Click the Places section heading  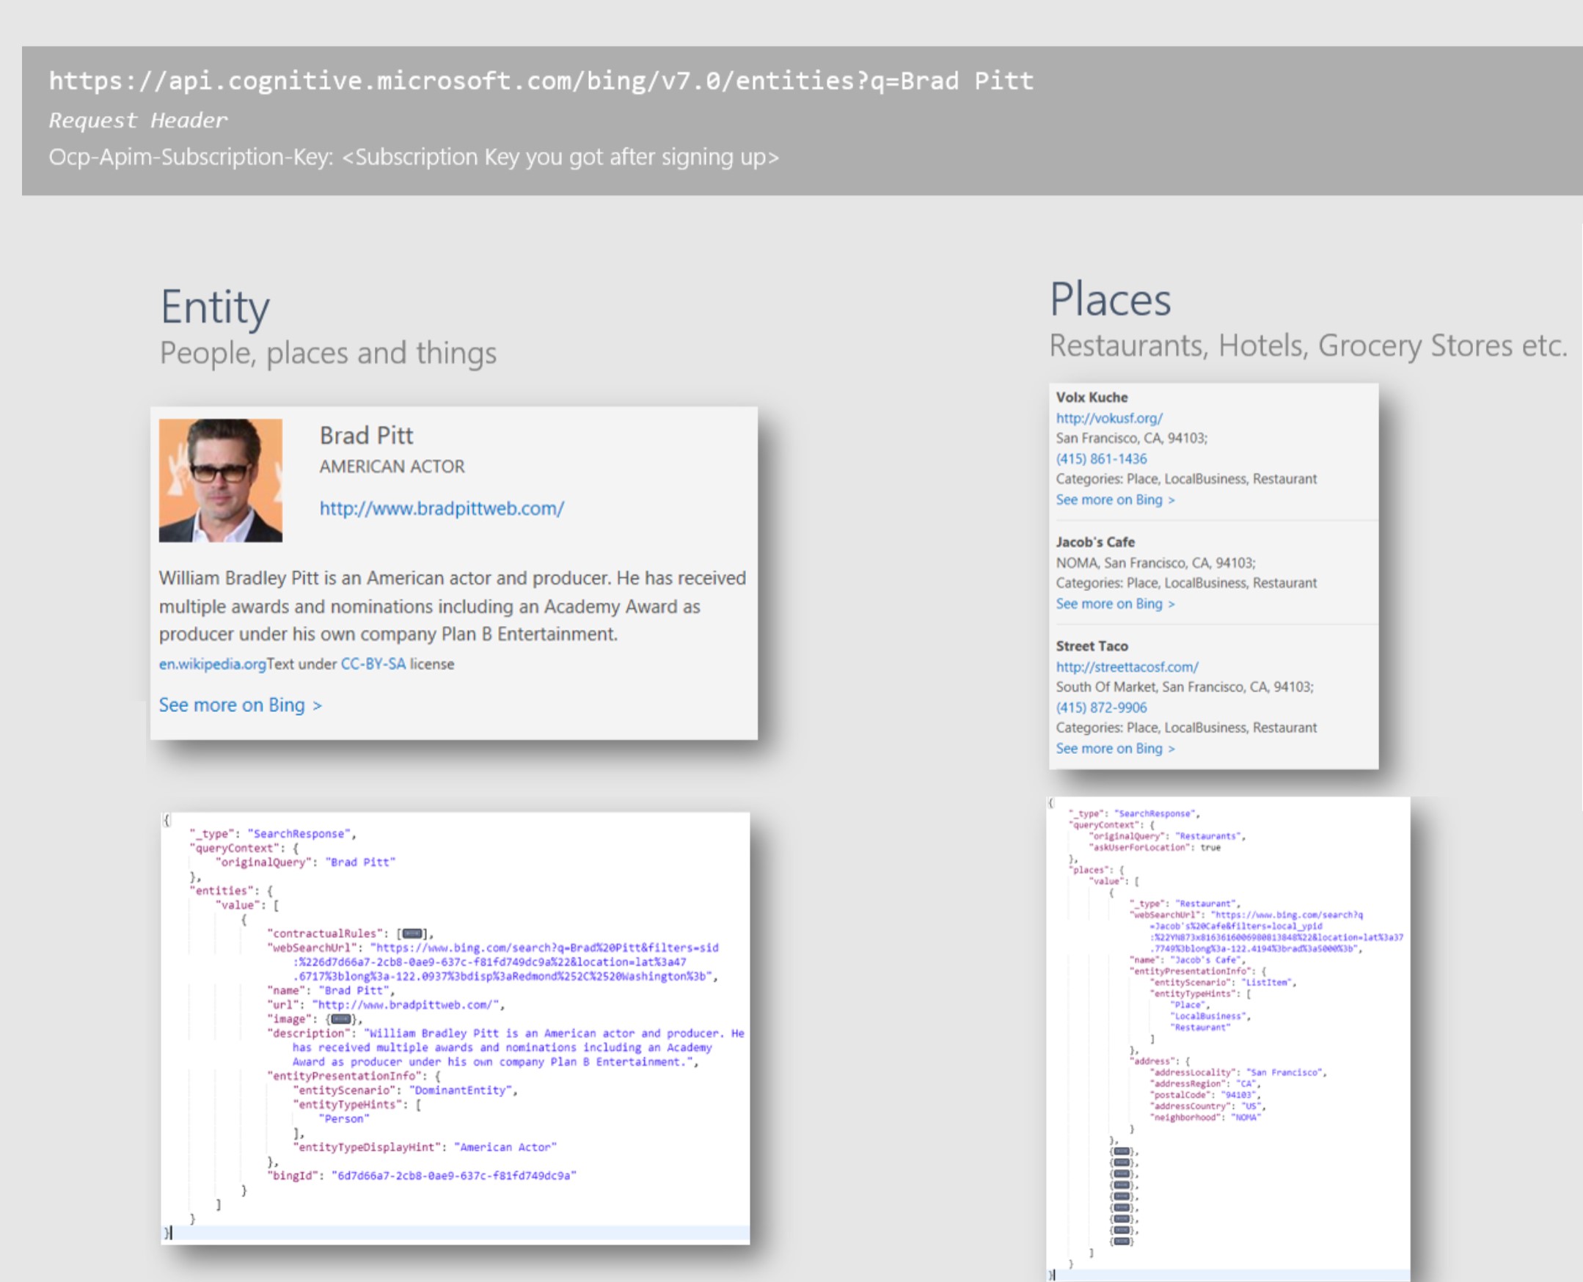click(x=1111, y=300)
